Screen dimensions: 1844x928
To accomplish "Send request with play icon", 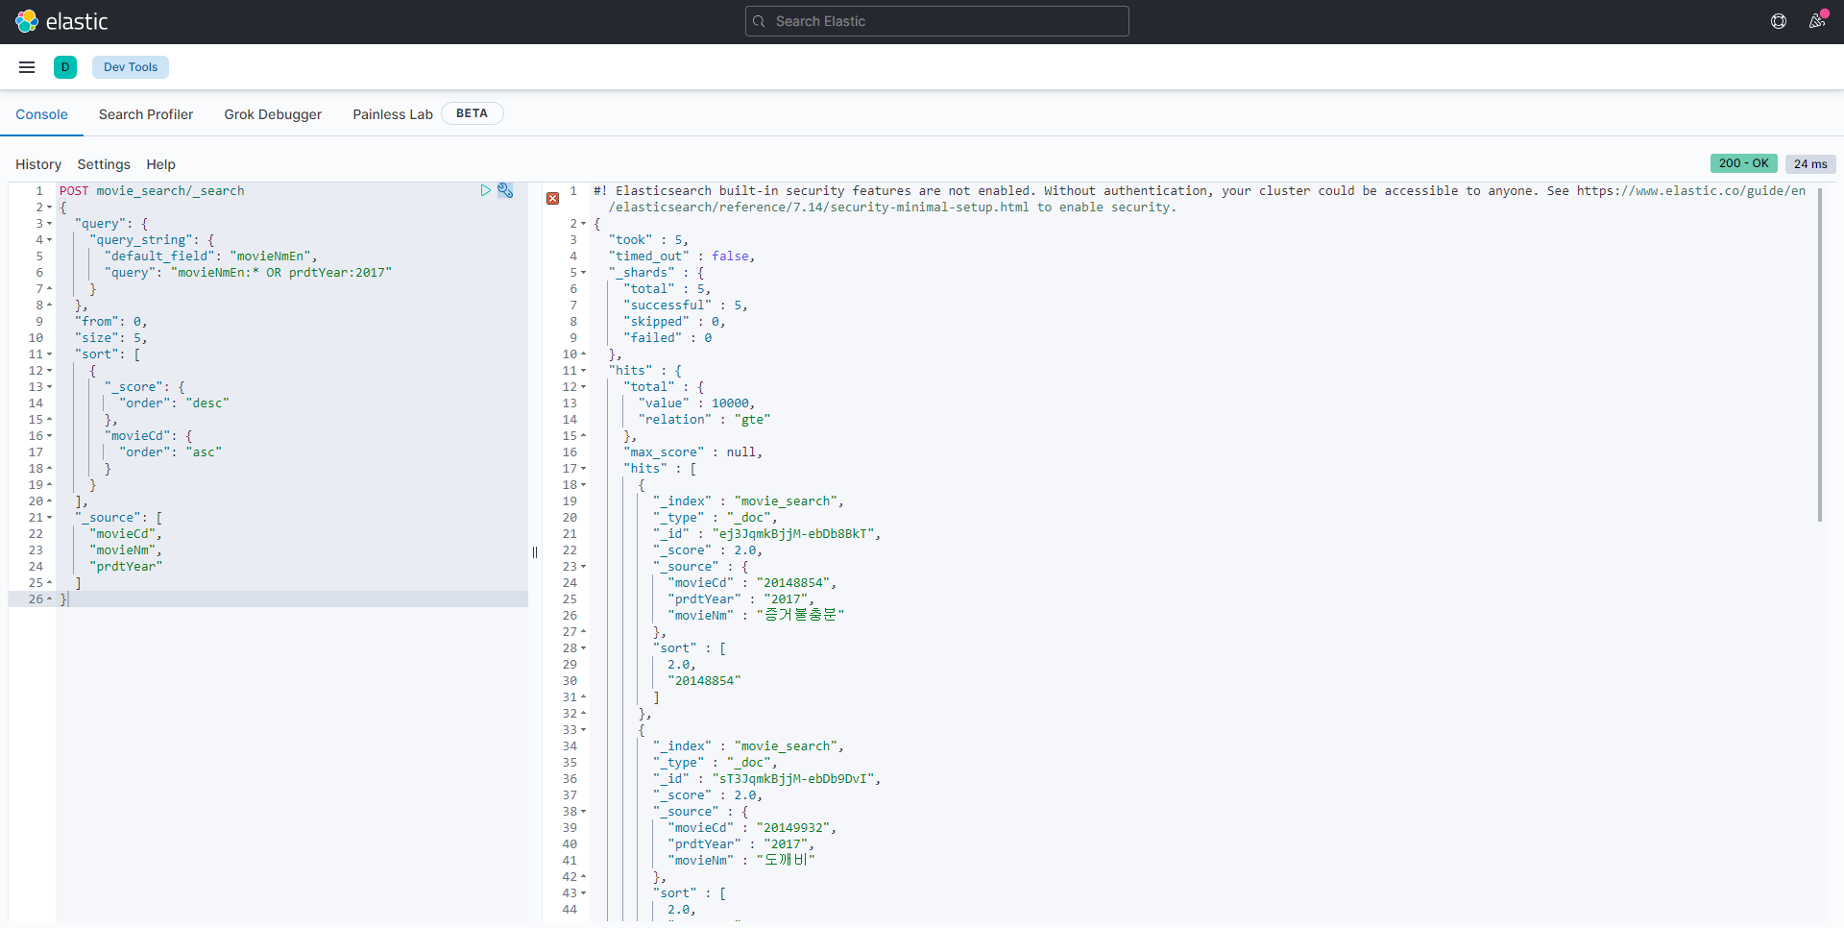I will [486, 190].
